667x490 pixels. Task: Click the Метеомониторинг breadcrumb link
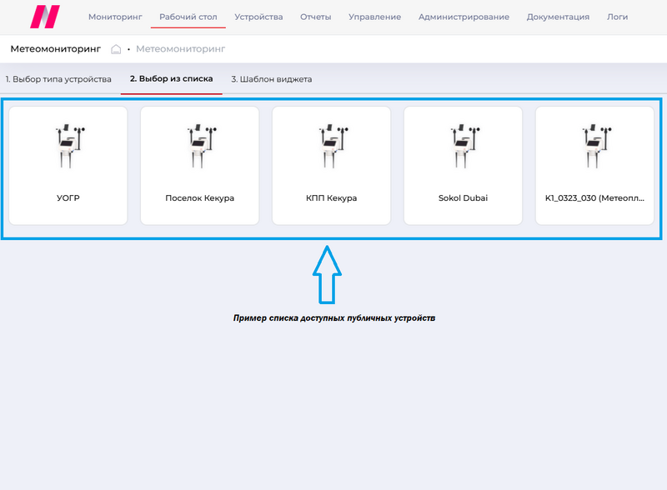coord(180,49)
